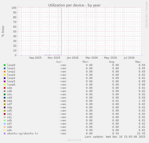Click the 'May 2026' x-axis label

coord(111,58)
